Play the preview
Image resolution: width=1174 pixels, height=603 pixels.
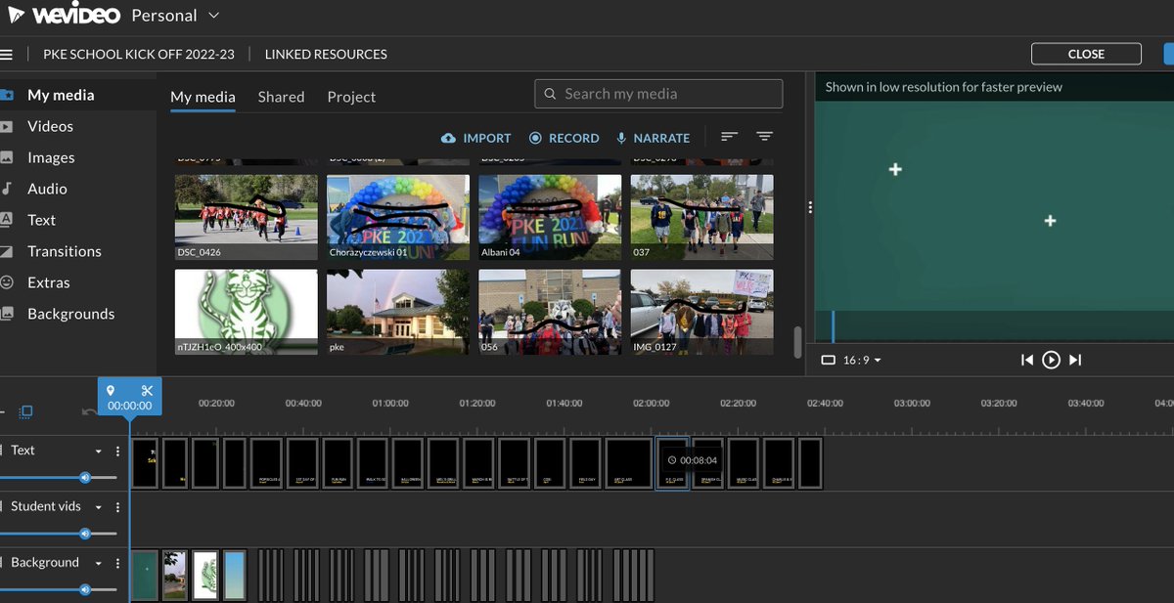(x=1051, y=360)
